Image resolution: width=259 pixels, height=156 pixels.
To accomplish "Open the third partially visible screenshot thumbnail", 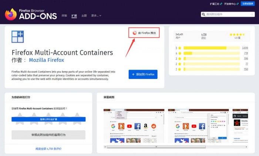I will 240,126.
